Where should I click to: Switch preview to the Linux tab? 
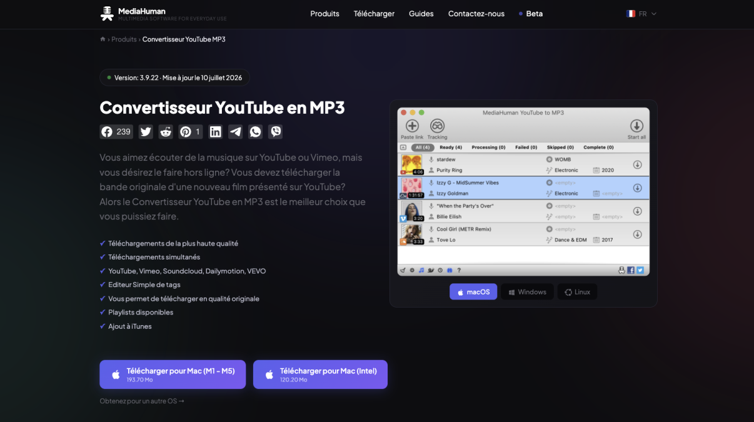[x=577, y=292]
